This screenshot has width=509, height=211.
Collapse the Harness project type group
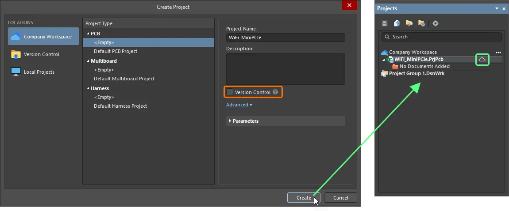pyautogui.click(x=88, y=88)
